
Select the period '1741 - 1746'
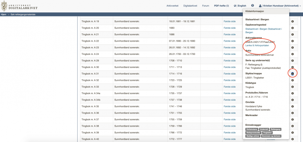(x=175, y=106)
